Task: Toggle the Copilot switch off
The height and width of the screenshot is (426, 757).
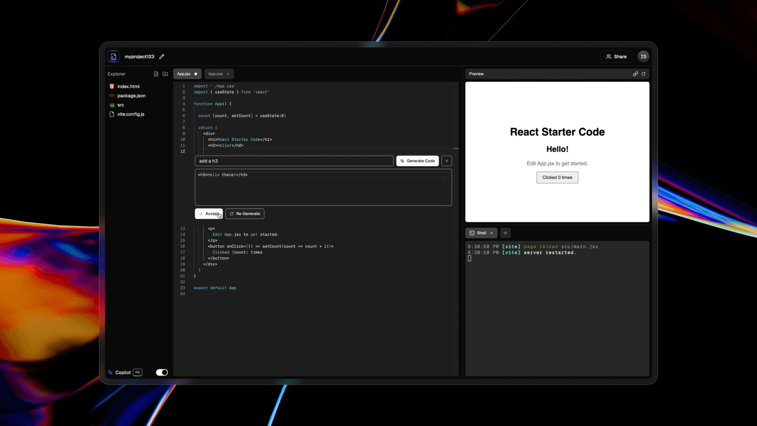Action: coord(162,372)
